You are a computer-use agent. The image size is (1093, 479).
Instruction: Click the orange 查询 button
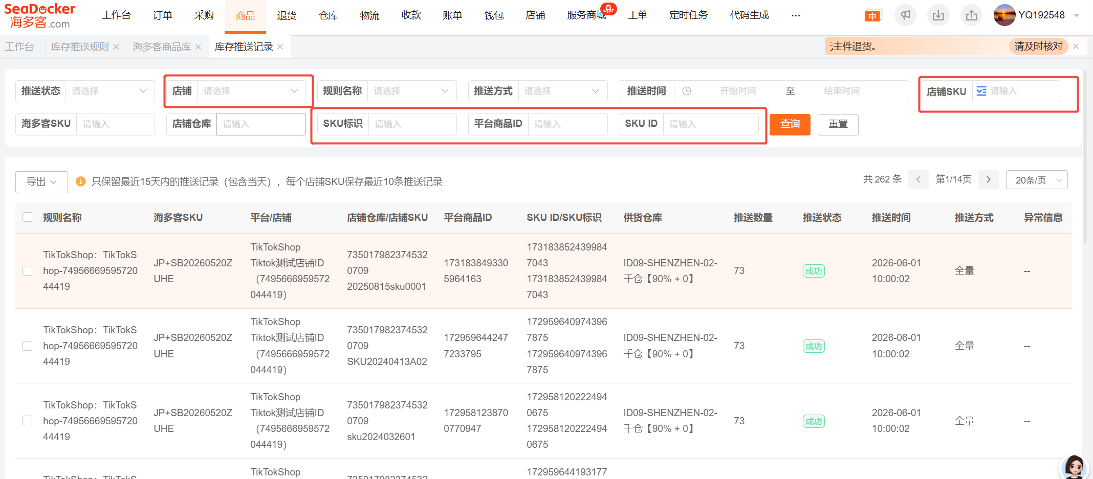[790, 124]
